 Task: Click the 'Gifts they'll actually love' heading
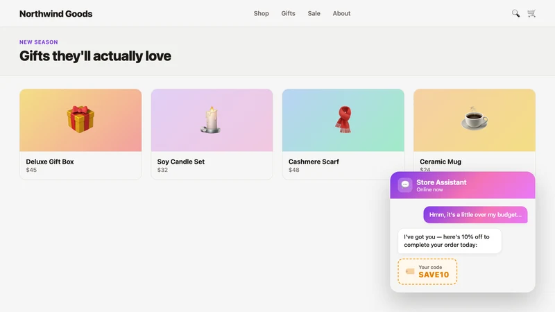[95, 56]
